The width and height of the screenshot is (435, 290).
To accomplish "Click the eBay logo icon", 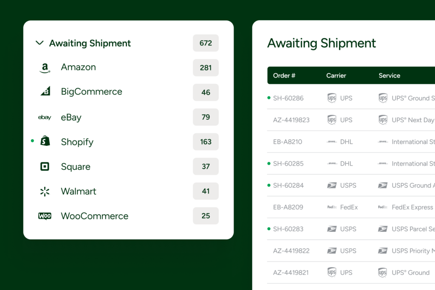I will coord(45,117).
